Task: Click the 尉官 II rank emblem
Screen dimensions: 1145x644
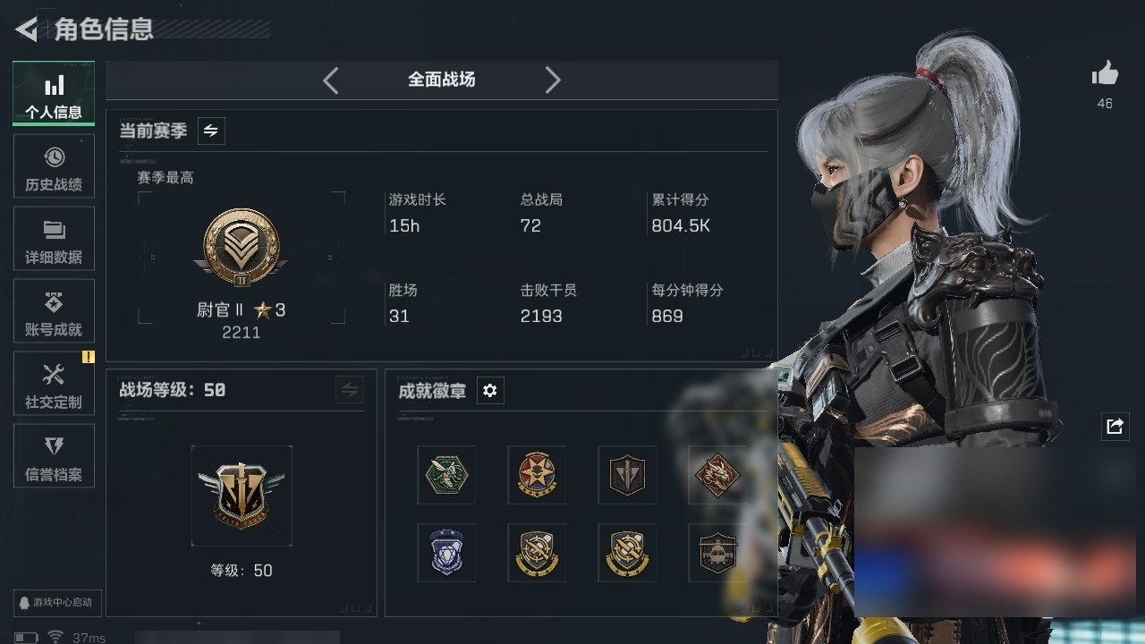Action: point(242,247)
